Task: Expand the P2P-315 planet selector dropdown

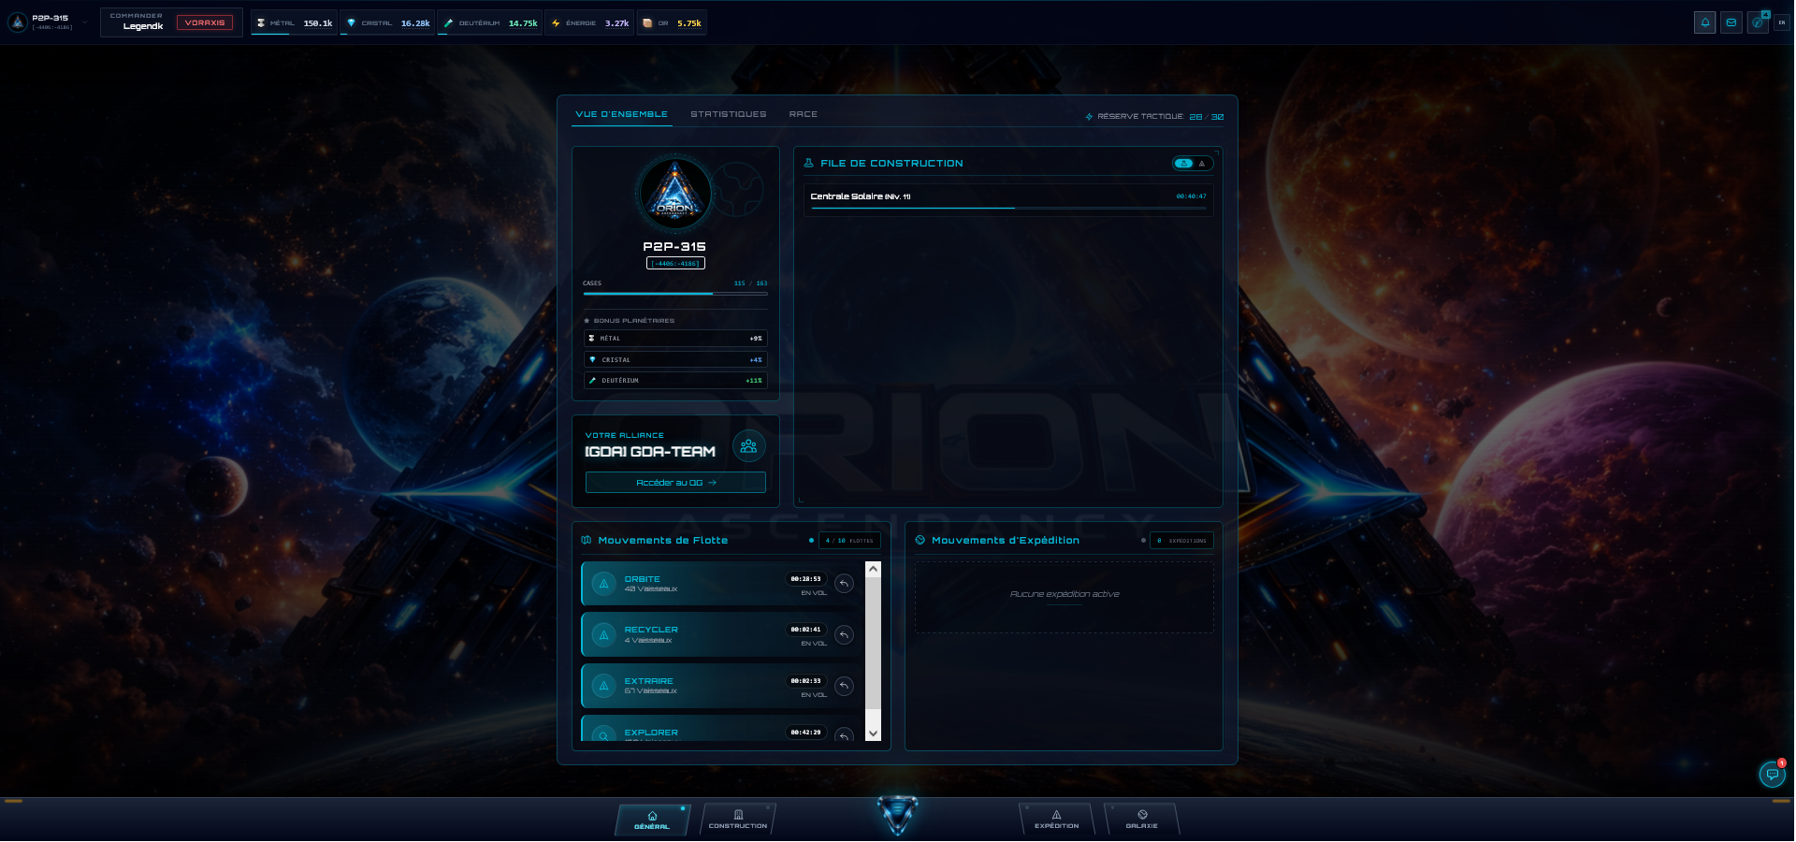Action: [84, 22]
